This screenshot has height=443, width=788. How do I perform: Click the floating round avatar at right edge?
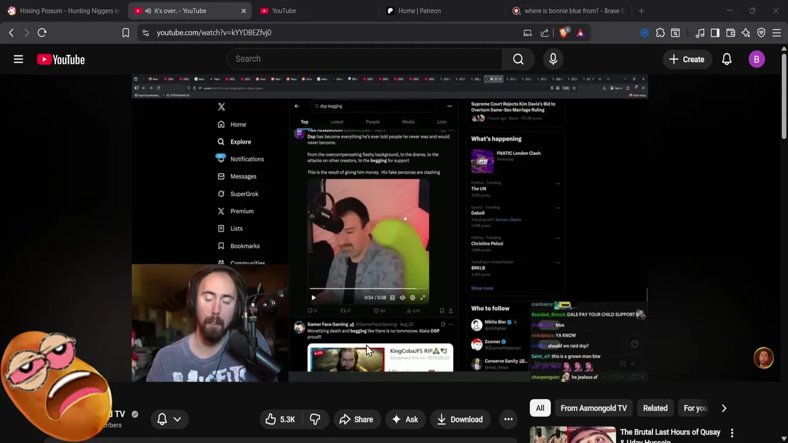tap(763, 358)
